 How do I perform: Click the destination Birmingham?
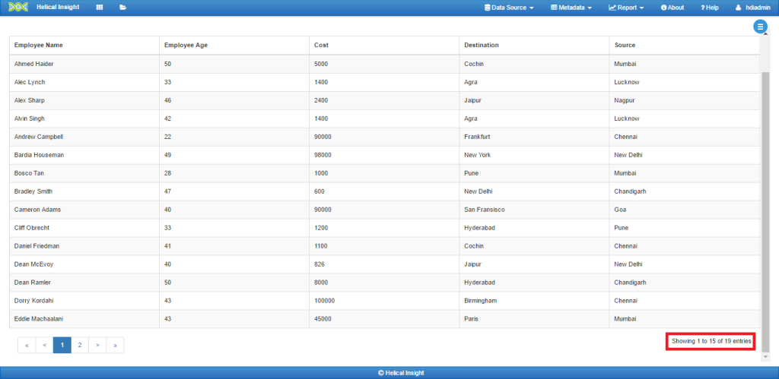pos(481,301)
